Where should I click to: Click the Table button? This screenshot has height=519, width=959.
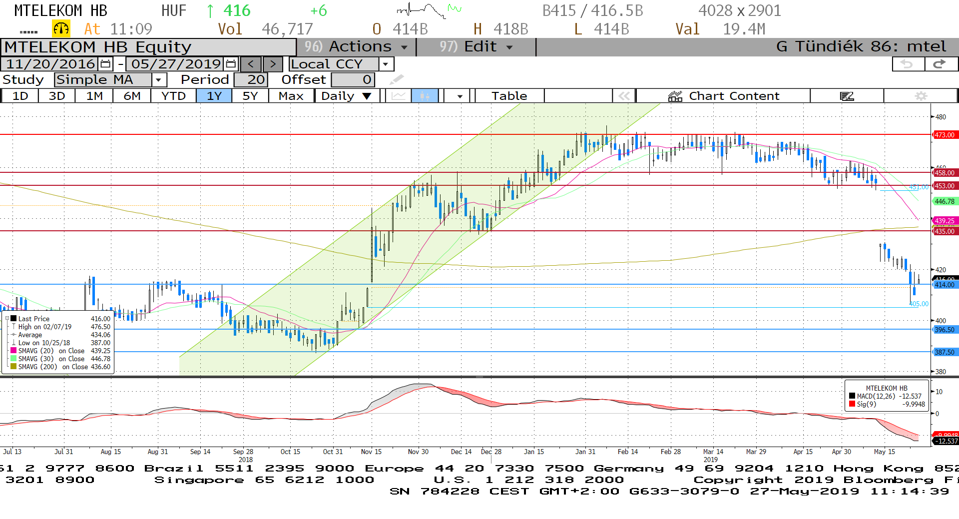509,96
